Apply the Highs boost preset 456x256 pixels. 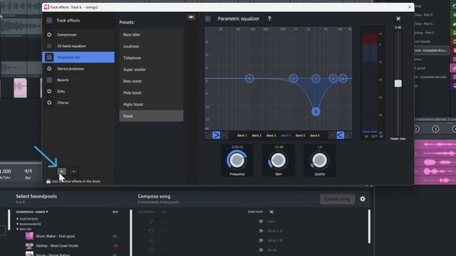tap(151, 105)
